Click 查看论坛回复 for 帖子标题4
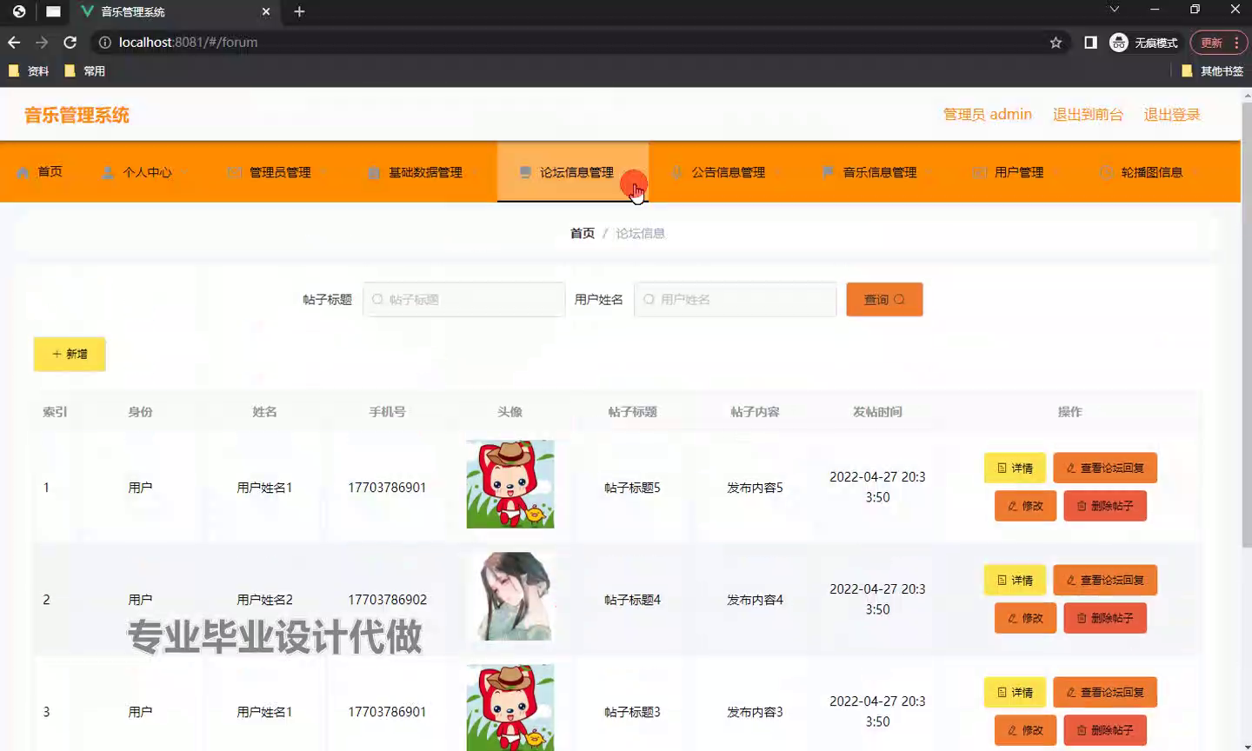Screen dimensions: 1252x751 point(1105,580)
